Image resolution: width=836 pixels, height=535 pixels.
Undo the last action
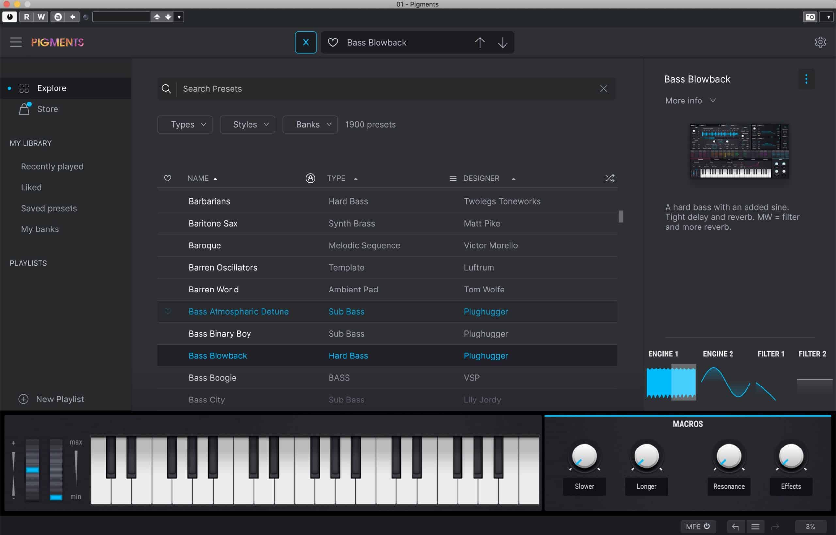735,527
